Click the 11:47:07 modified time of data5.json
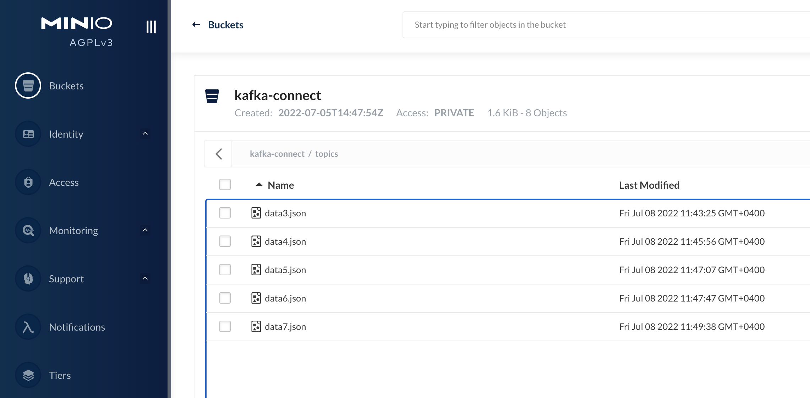The width and height of the screenshot is (810, 398). [x=692, y=270]
